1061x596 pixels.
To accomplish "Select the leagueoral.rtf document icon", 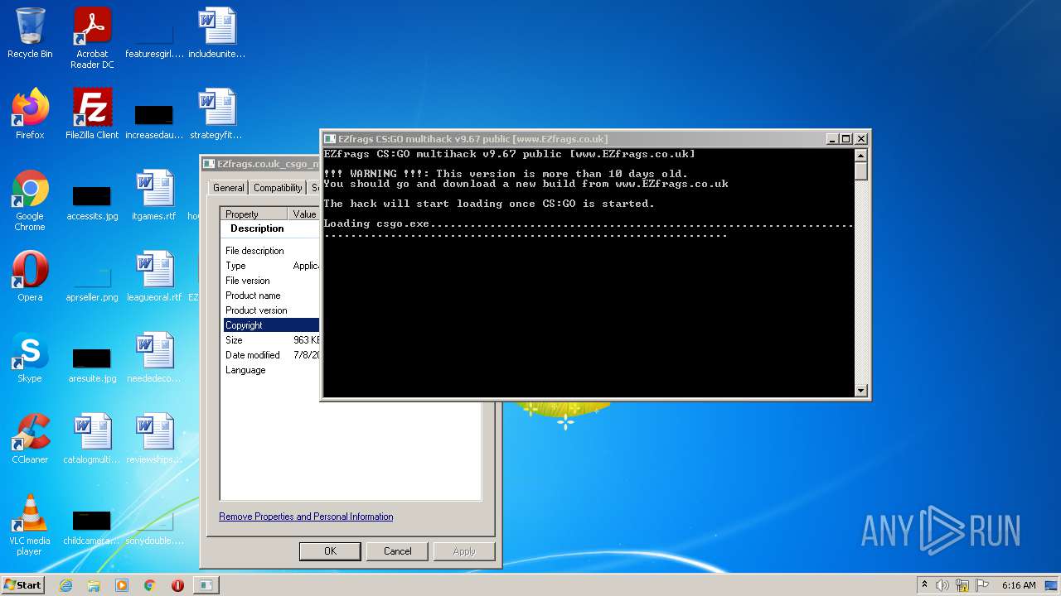I will (154, 276).
